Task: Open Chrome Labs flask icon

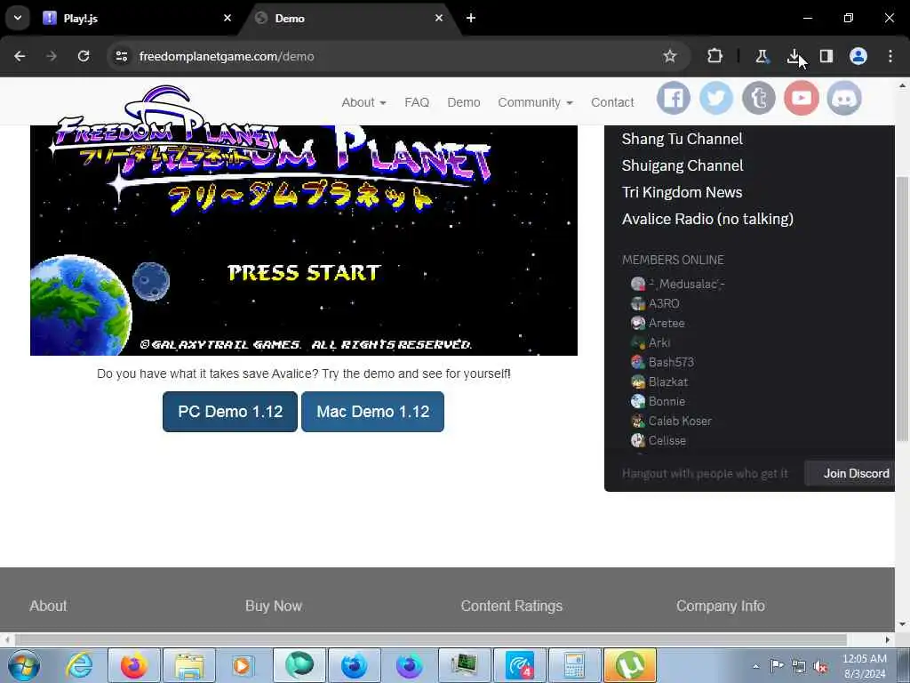Action: tap(762, 56)
